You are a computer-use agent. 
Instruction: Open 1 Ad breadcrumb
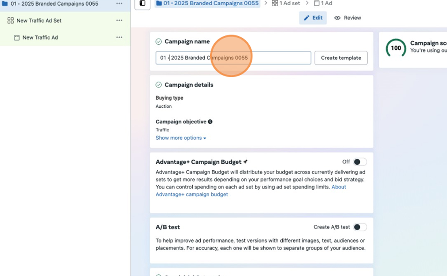point(323,3)
